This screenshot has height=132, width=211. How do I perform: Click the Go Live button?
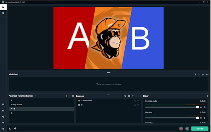pyautogui.click(x=200, y=129)
